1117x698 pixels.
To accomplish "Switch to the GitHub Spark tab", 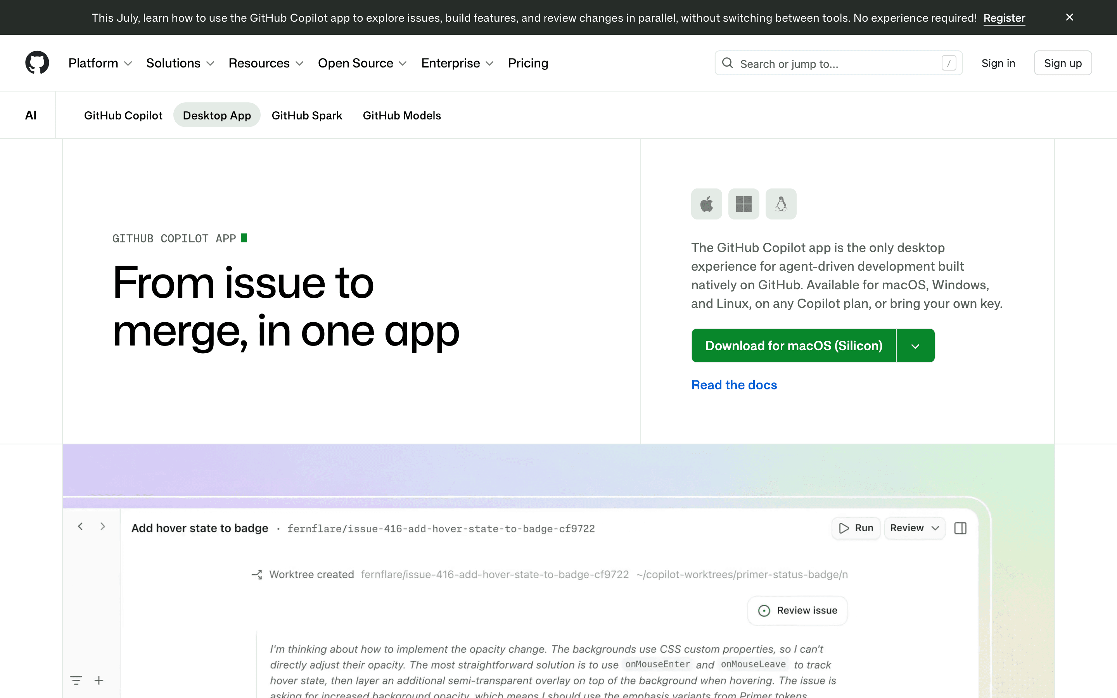I will tap(306, 115).
